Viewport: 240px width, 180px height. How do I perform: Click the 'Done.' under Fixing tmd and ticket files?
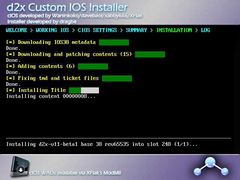click(x=13, y=84)
